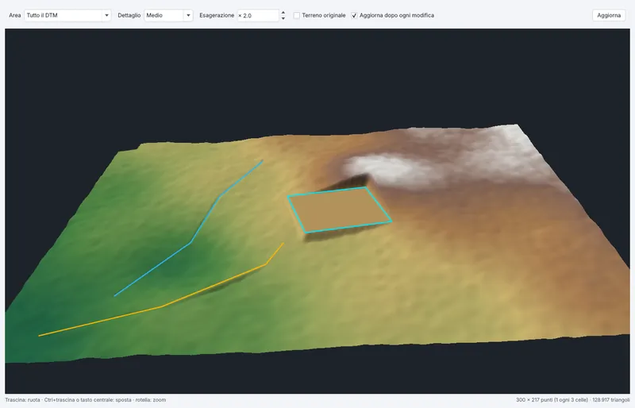635x408 pixels.
Task: Click the yellow polyline on the terrain
Action: coord(162,306)
